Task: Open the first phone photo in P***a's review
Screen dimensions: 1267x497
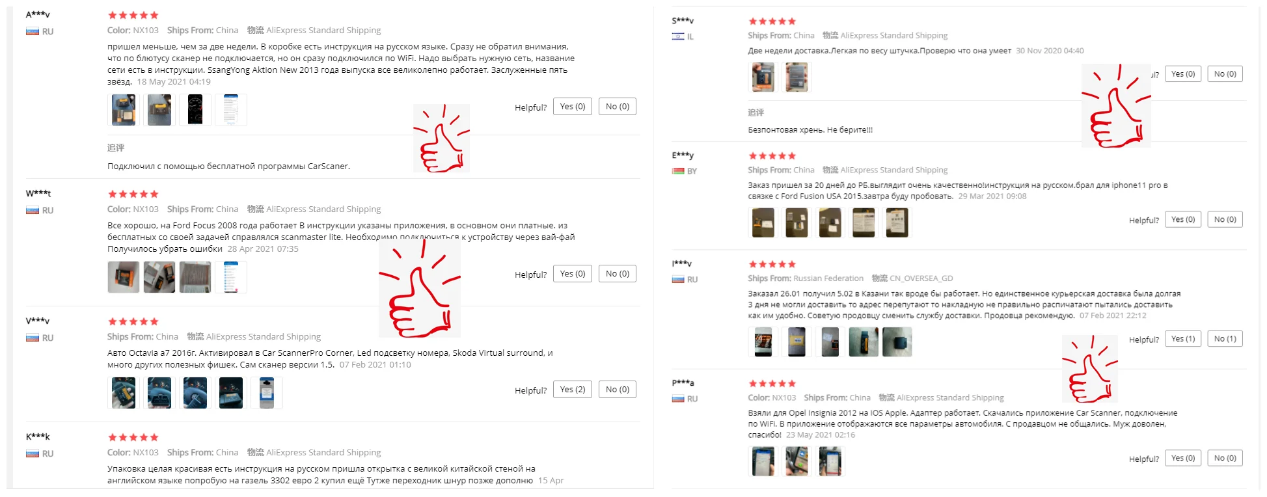Action: (763, 461)
